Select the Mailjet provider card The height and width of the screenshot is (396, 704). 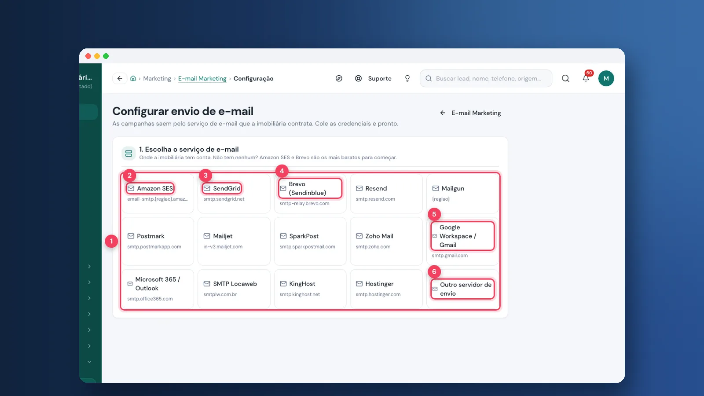tap(234, 241)
